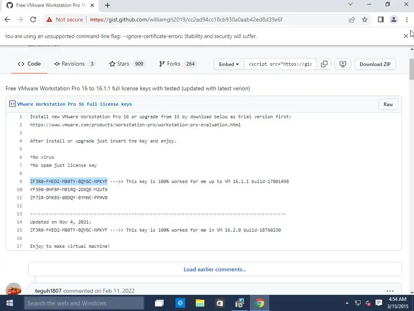Copy the embed script to clipboard
The width and height of the screenshot is (414, 311).
324,64
